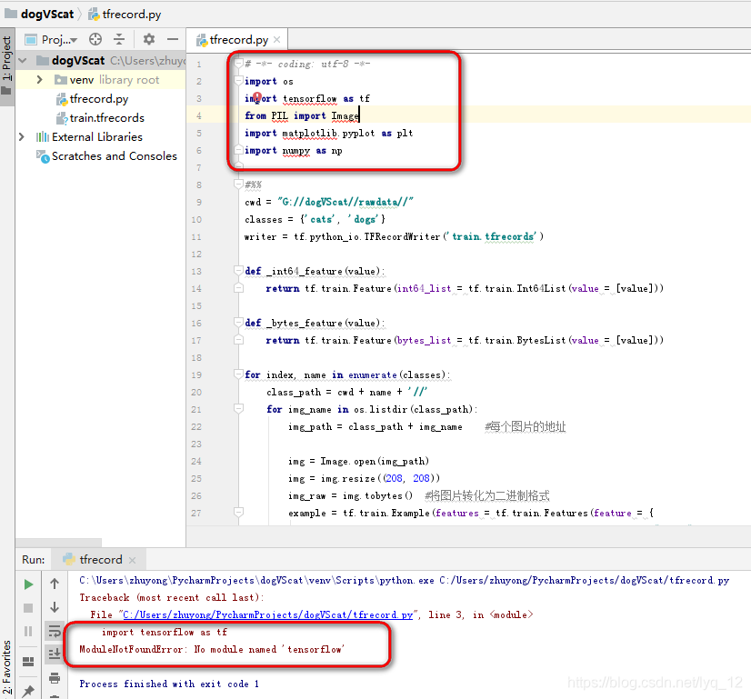The height and width of the screenshot is (699, 751).
Task: Pause console output updates
Action: [x=27, y=632]
